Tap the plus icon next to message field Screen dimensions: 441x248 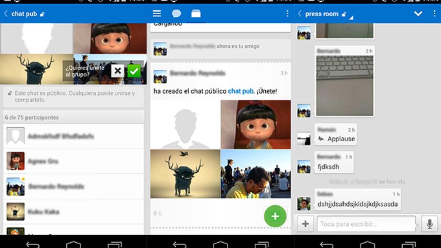click(305, 224)
